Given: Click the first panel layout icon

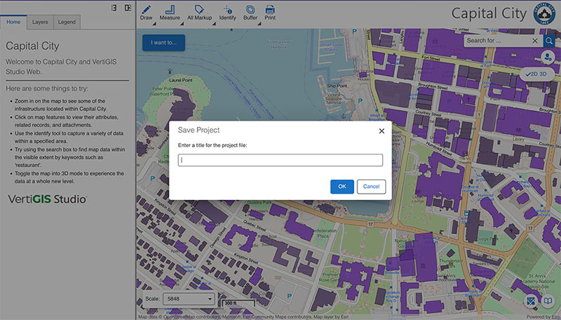Looking at the screenshot, I should click(114, 8).
